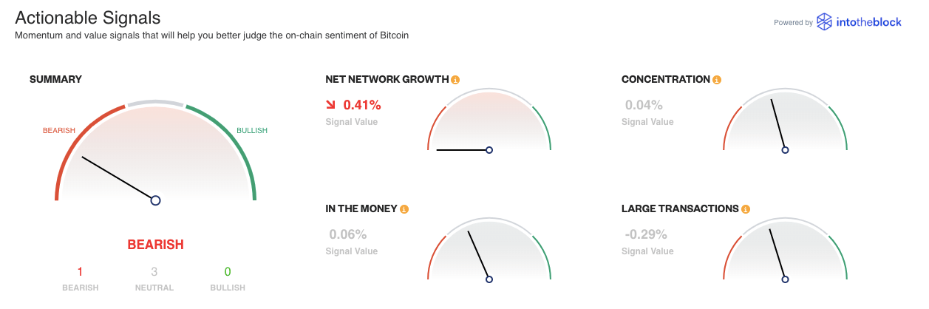Click the In The Money info icon

pyautogui.click(x=404, y=209)
